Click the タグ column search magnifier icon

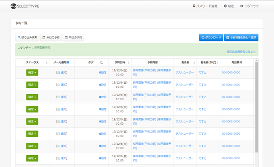pos(101,63)
